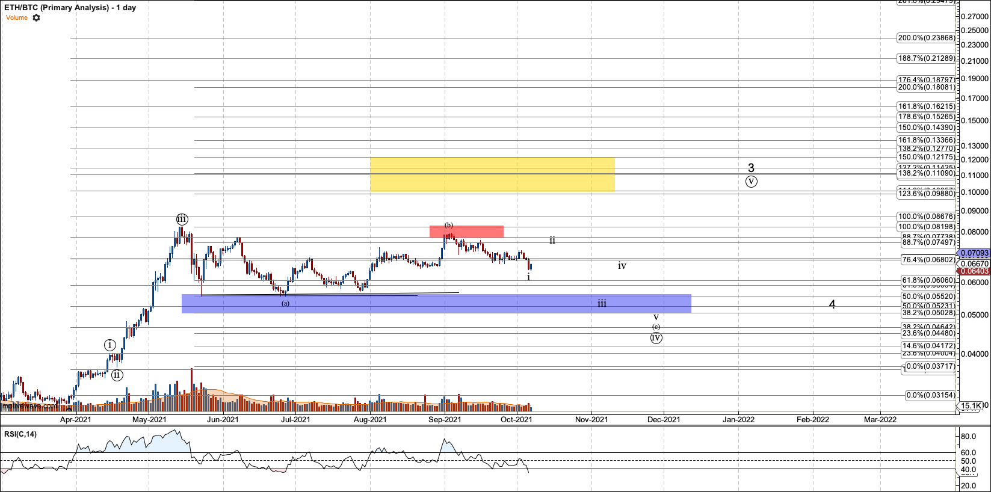The width and height of the screenshot is (991, 492).
Task: Click Oct-2021 on the time axis
Action: [516, 420]
